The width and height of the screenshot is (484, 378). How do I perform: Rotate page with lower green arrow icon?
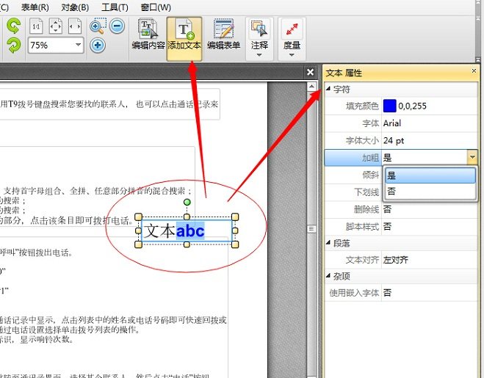tap(14, 46)
